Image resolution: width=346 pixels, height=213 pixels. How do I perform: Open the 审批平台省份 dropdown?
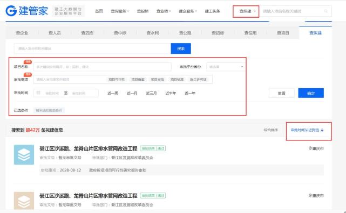pos(226,67)
